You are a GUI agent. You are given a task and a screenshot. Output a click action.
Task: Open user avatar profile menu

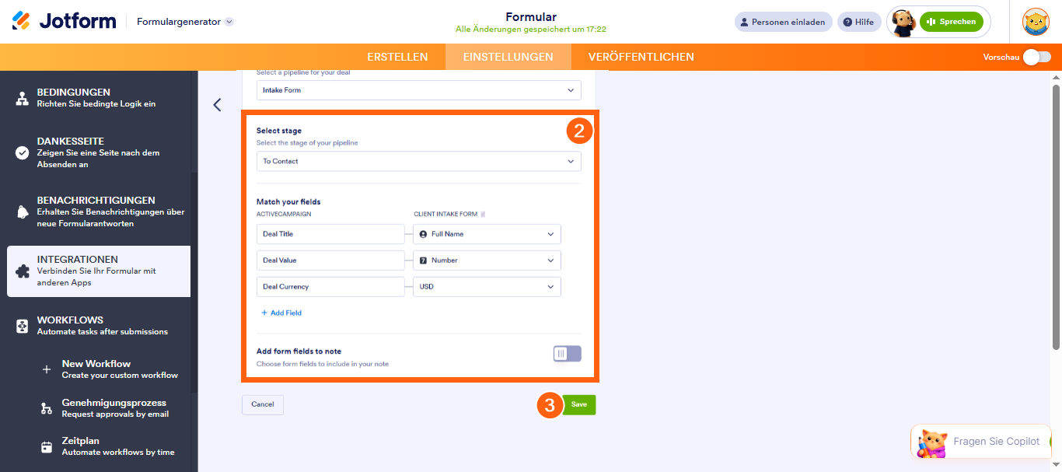(x=1036, y=22)
